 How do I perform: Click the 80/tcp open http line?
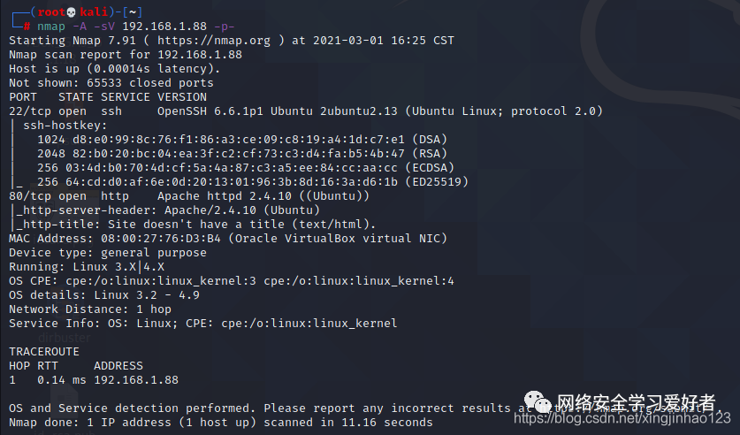pos(189,196)
